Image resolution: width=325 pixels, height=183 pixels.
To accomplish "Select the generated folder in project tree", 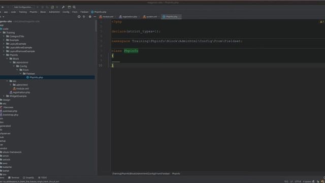I will 5,126.
